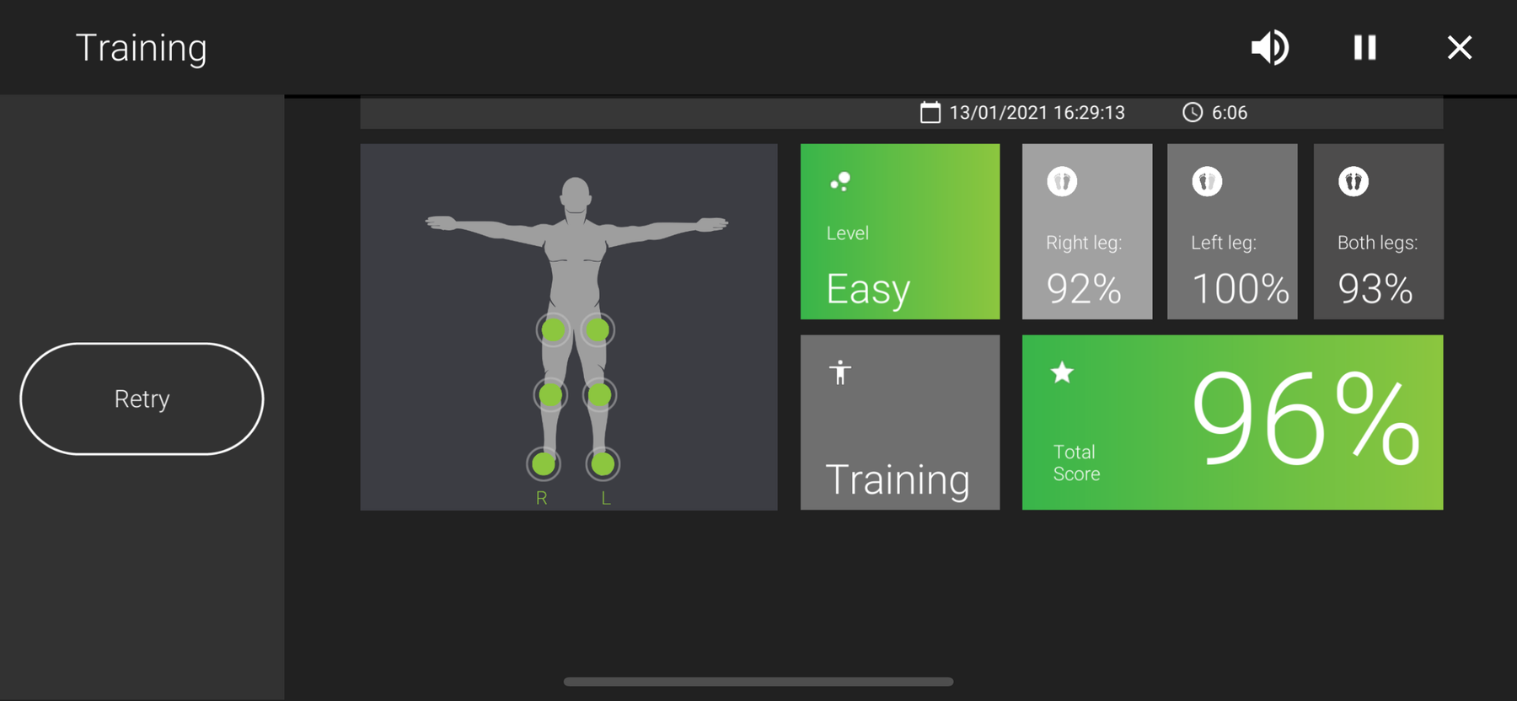Viewport: 1517px width, 701px height.
Task: Click the footprint icon above Both legs
Action: click(1353, 181)
